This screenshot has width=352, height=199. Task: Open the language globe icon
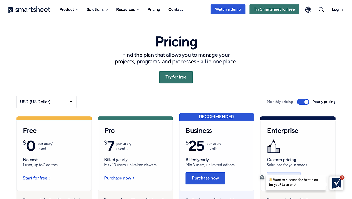pos(308,9)
